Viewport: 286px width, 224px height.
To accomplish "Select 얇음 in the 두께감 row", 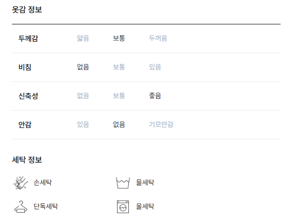I will [83, 39].
